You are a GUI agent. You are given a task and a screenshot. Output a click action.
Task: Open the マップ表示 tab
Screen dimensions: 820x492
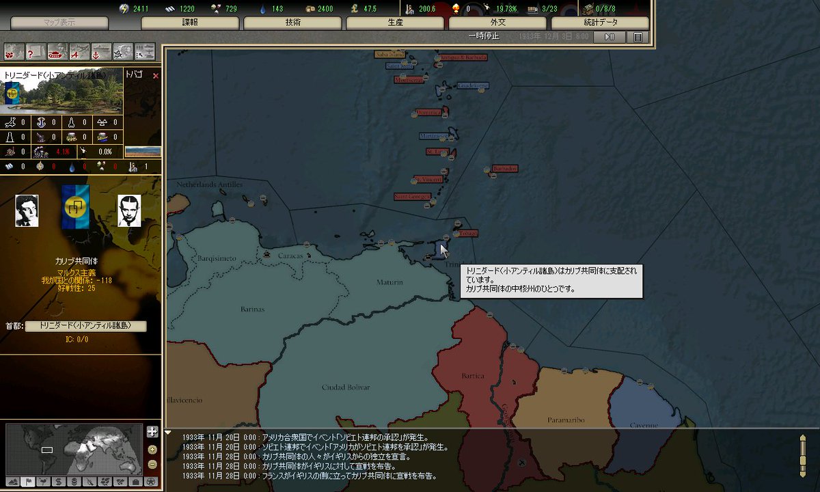point(59,23)
